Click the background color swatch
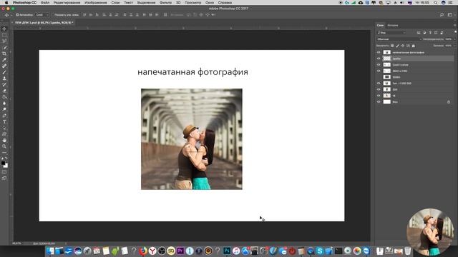The image size is (458, 257). point(6,166)
